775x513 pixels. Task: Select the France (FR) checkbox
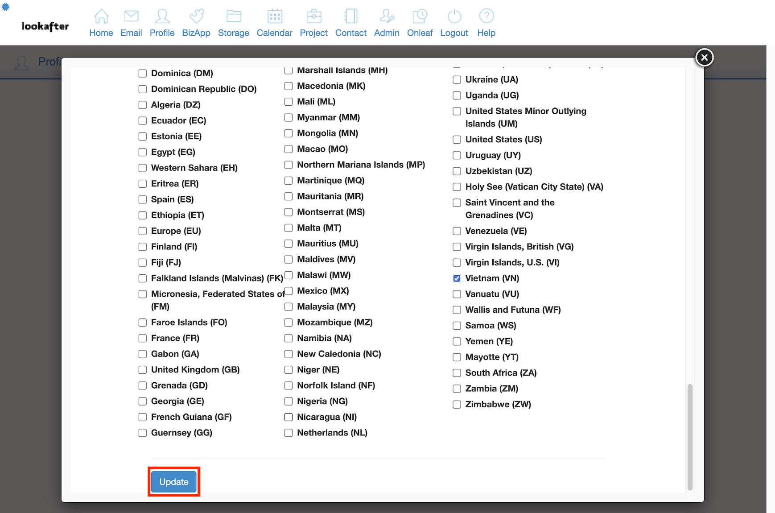tap(143, 339)
